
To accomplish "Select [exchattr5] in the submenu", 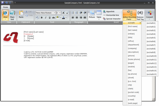I will 151,38.
